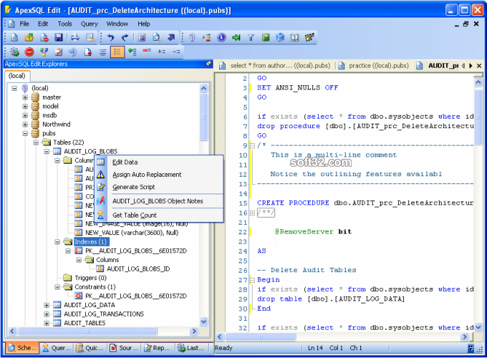Click the status bar icon at bottom right
The width and height of the screenshot is (487, 358).
(471, 349)
